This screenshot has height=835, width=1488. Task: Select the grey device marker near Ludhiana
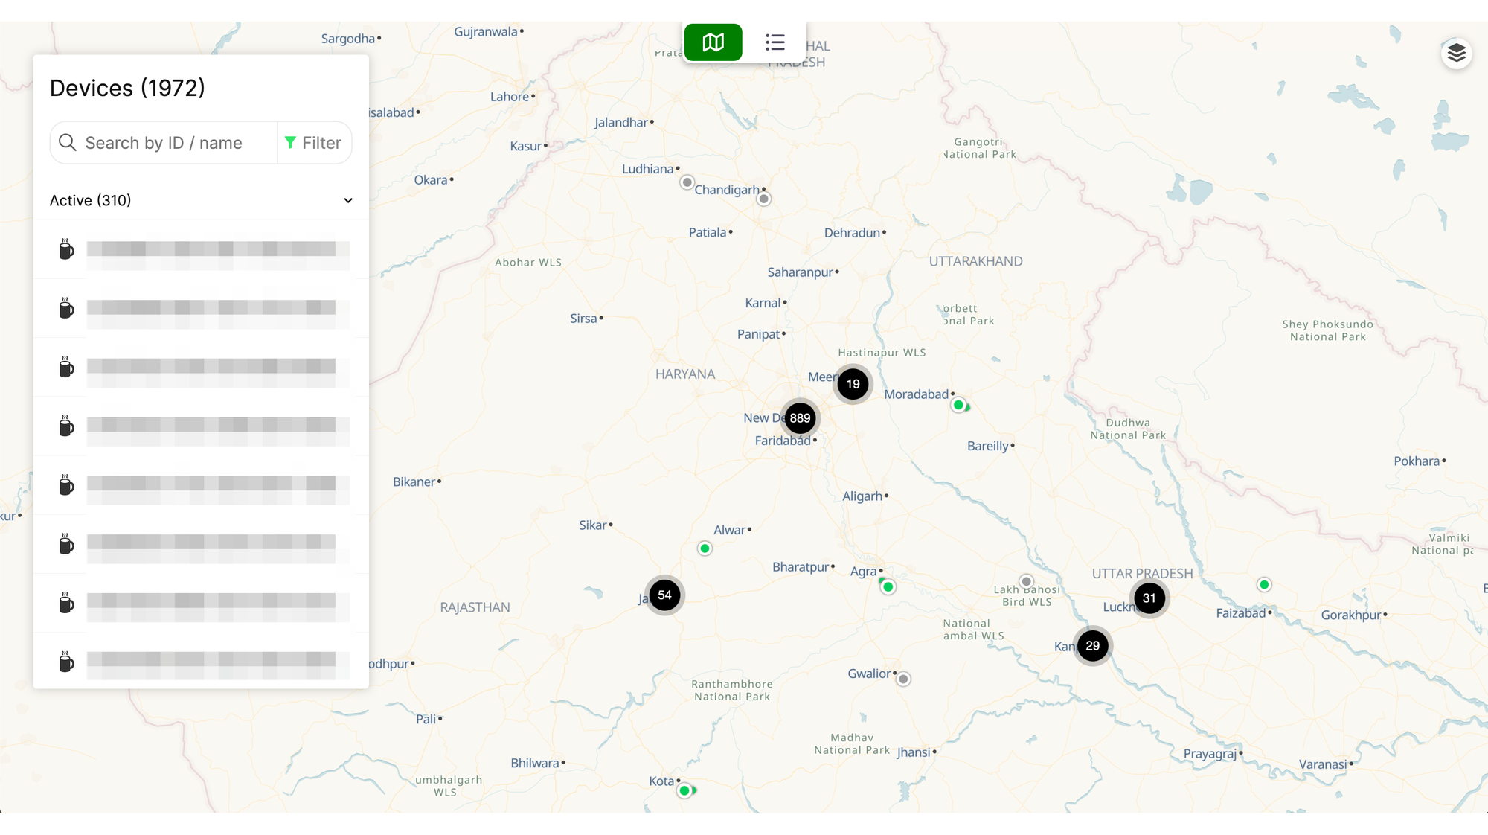(687, 182)
